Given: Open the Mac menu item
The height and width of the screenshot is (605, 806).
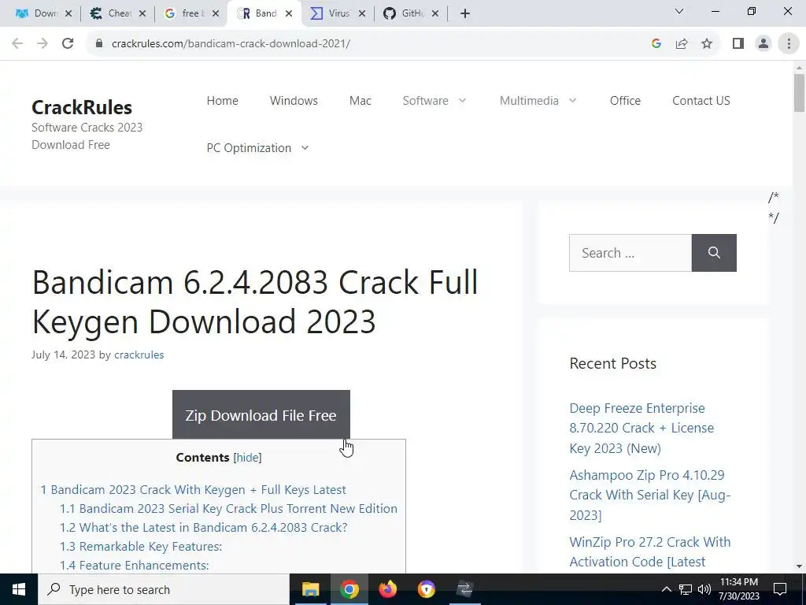Looking at the screenshot, I should (360, 101).
